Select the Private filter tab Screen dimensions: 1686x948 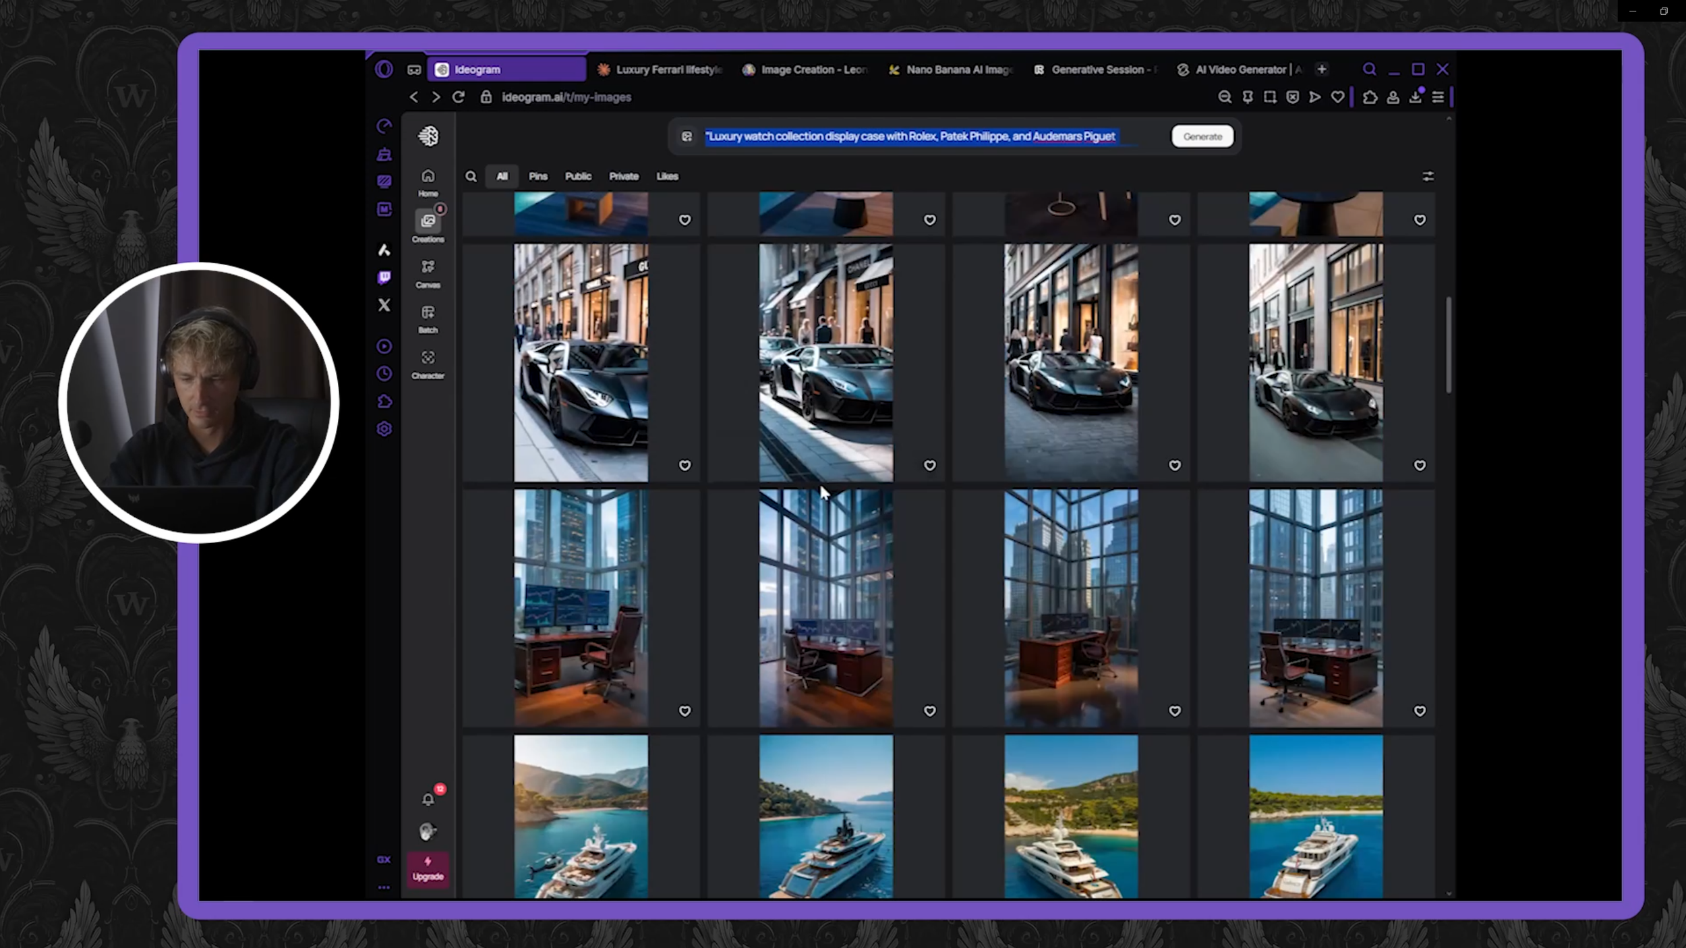tap(623, 177)
